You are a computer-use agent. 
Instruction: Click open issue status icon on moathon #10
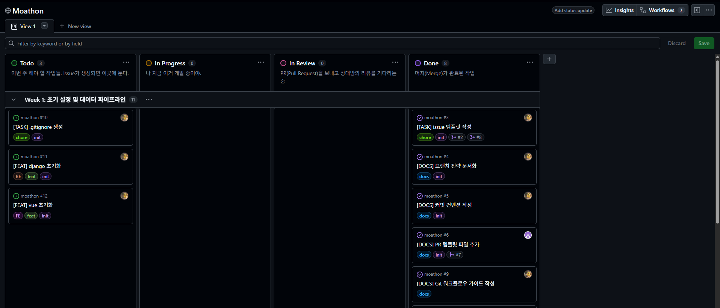(x=16, y=118)
